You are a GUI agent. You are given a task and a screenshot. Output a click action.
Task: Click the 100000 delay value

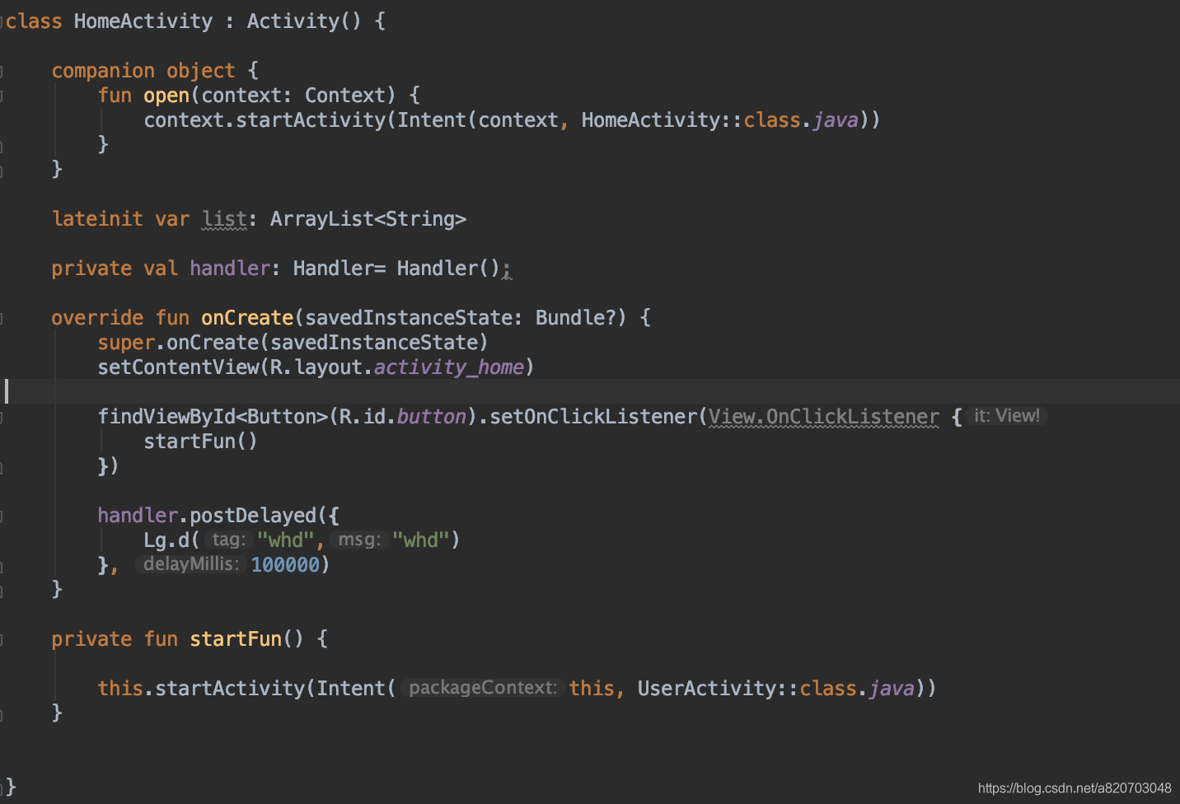285,565
